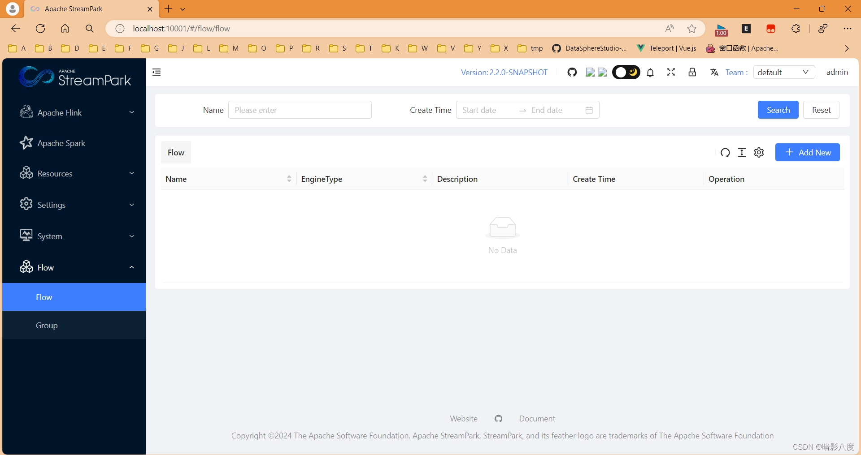Open the GitHub icon in the footer
Viewport: 861px width, 455px height.
point(498,419)
